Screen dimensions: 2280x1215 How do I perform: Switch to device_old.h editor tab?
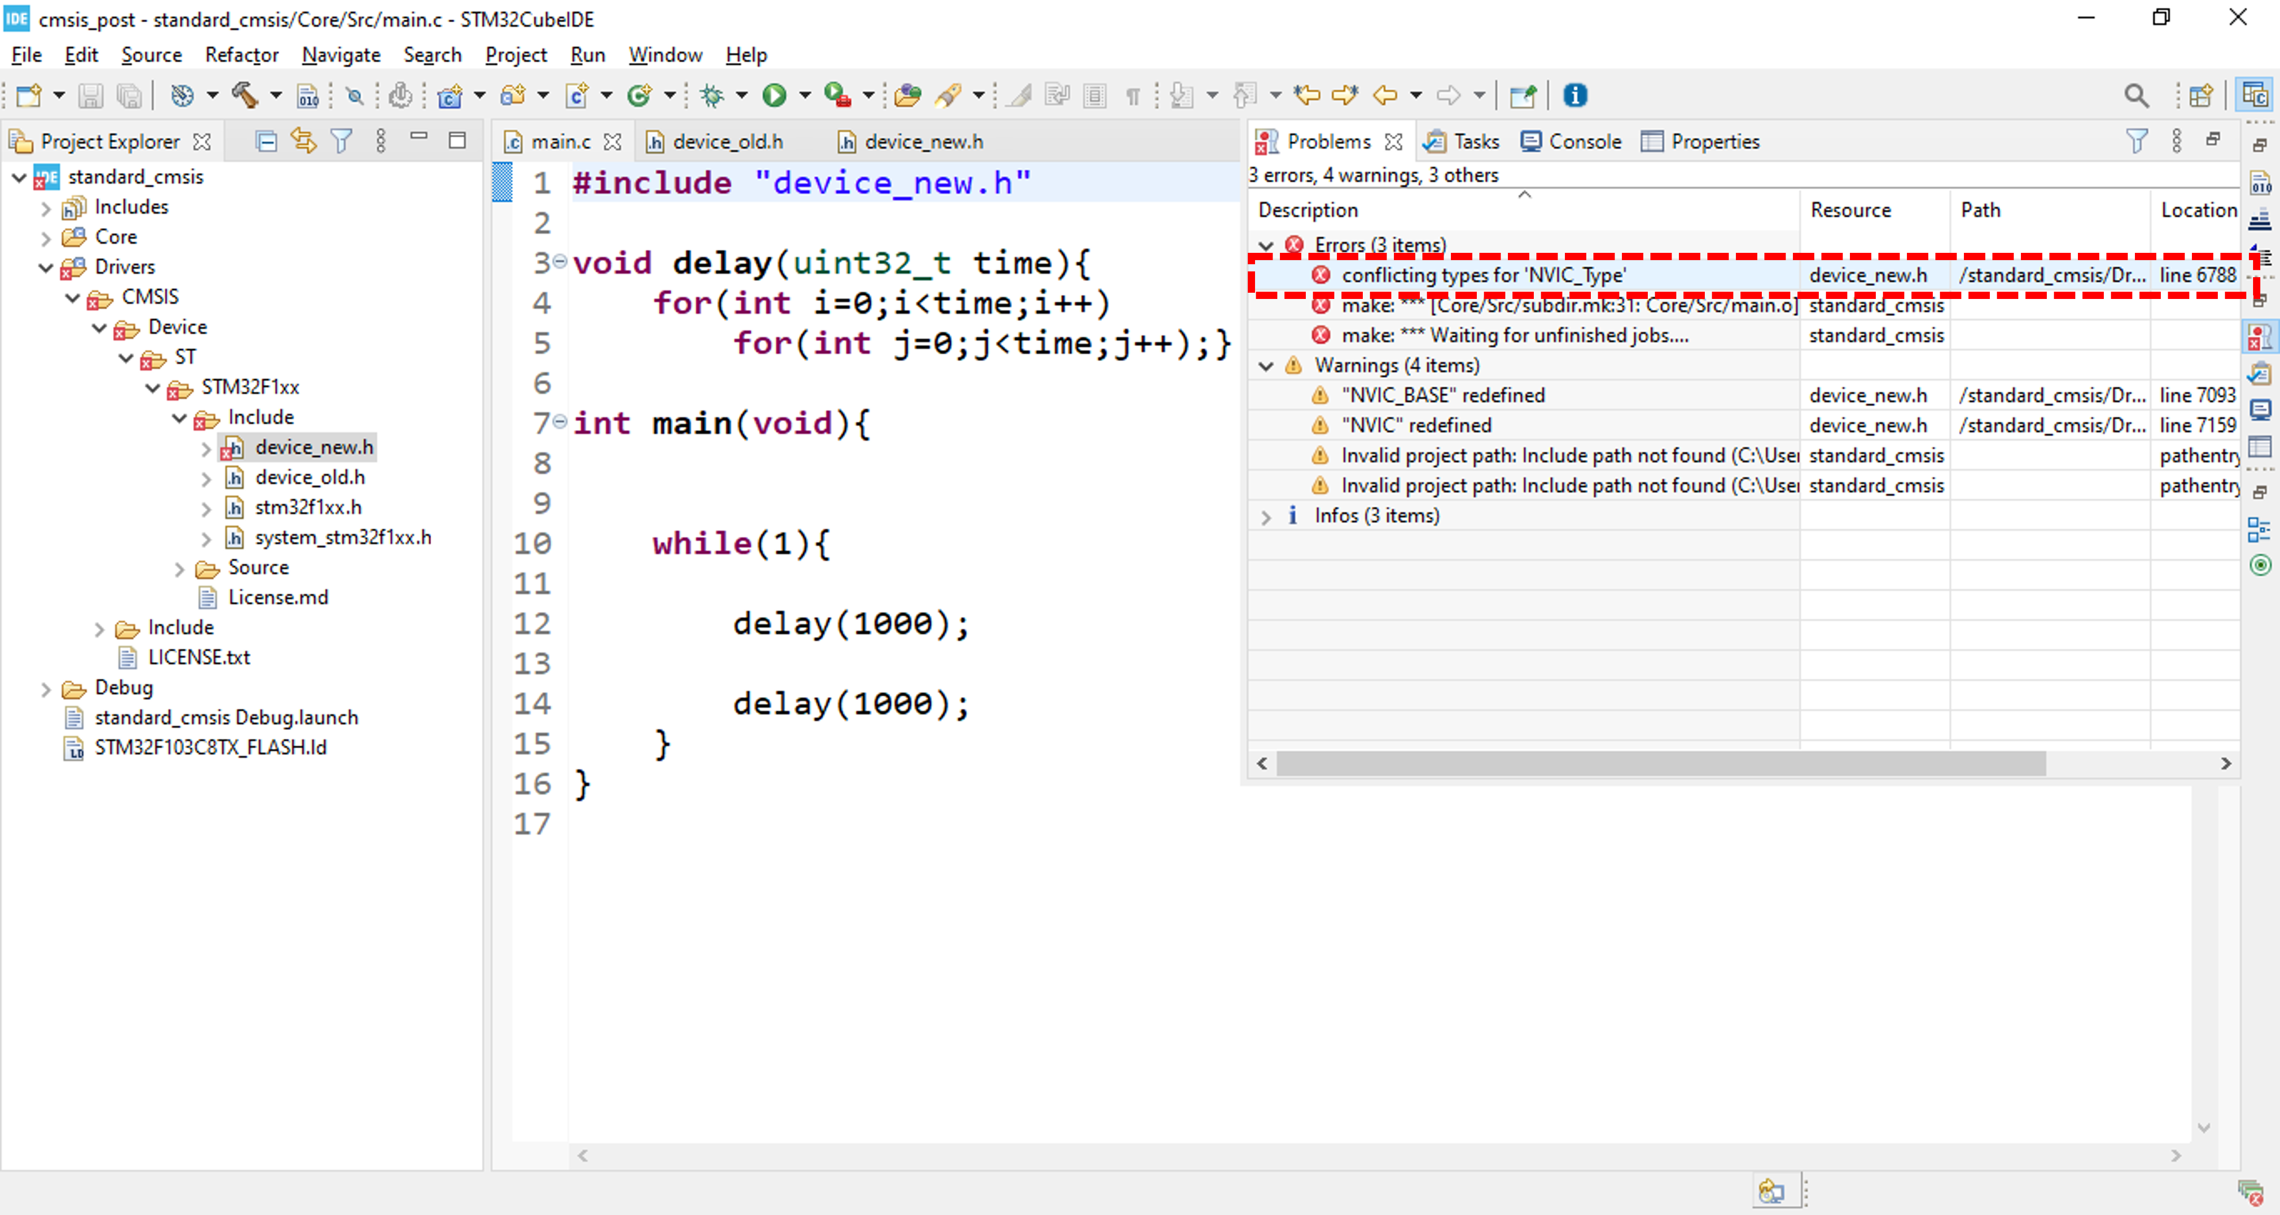point(728,141)
